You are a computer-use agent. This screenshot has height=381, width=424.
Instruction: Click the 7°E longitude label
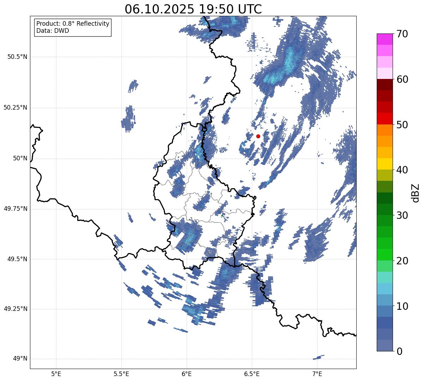pos(317,374)
